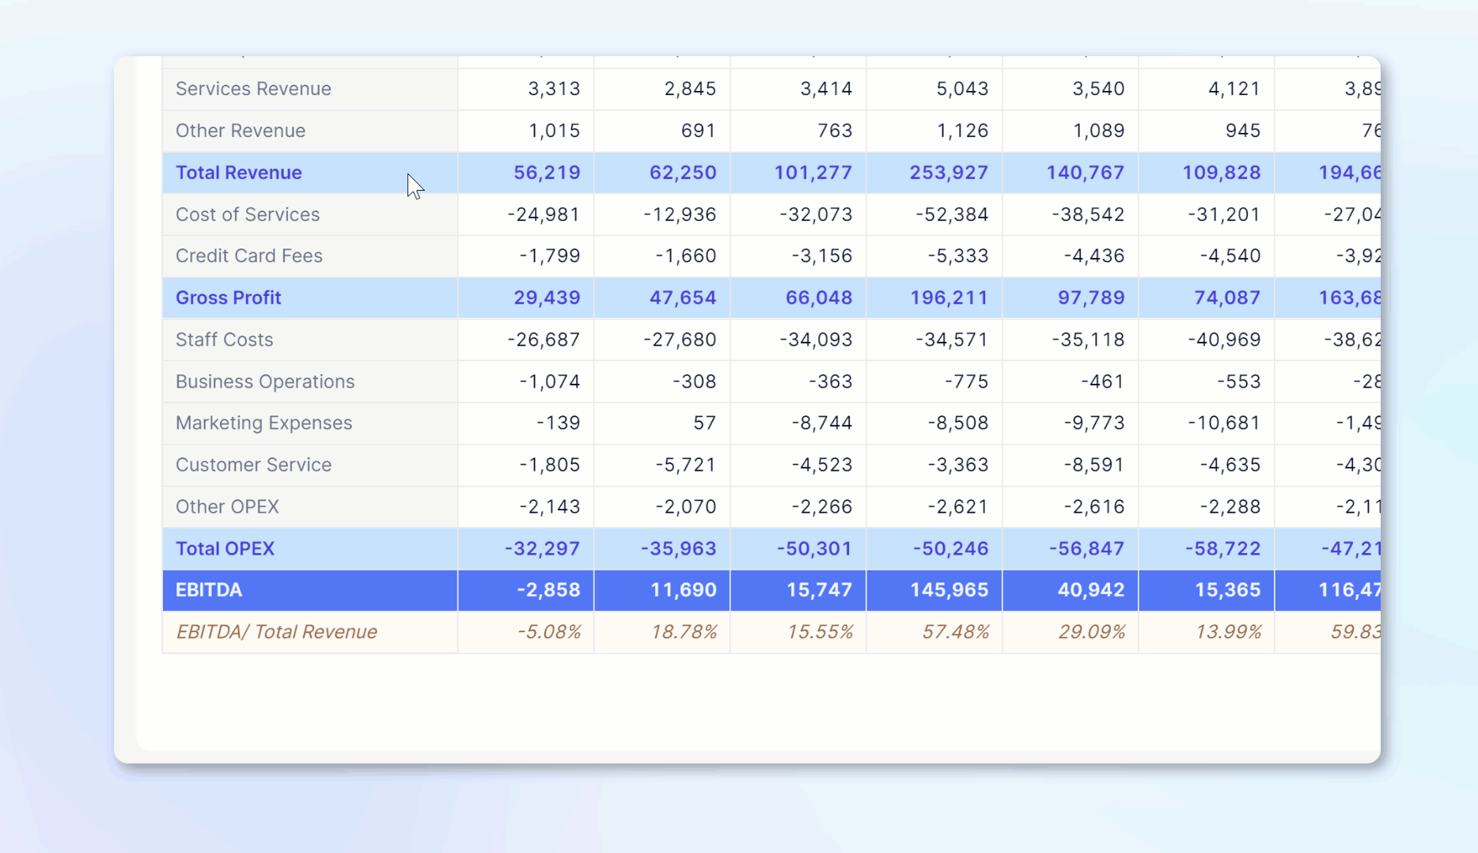Image resolution: width=1478 pixels, height=853 pixels.
Task: Click the Gross Profit row header
Action: (x=310, y=298)
